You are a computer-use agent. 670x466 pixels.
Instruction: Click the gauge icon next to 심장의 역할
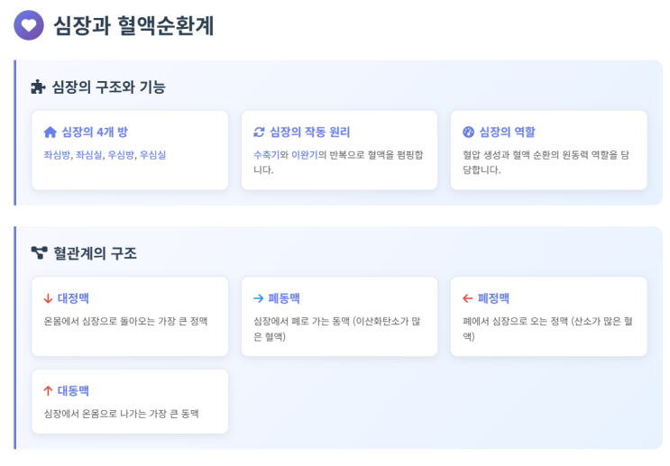468,132
